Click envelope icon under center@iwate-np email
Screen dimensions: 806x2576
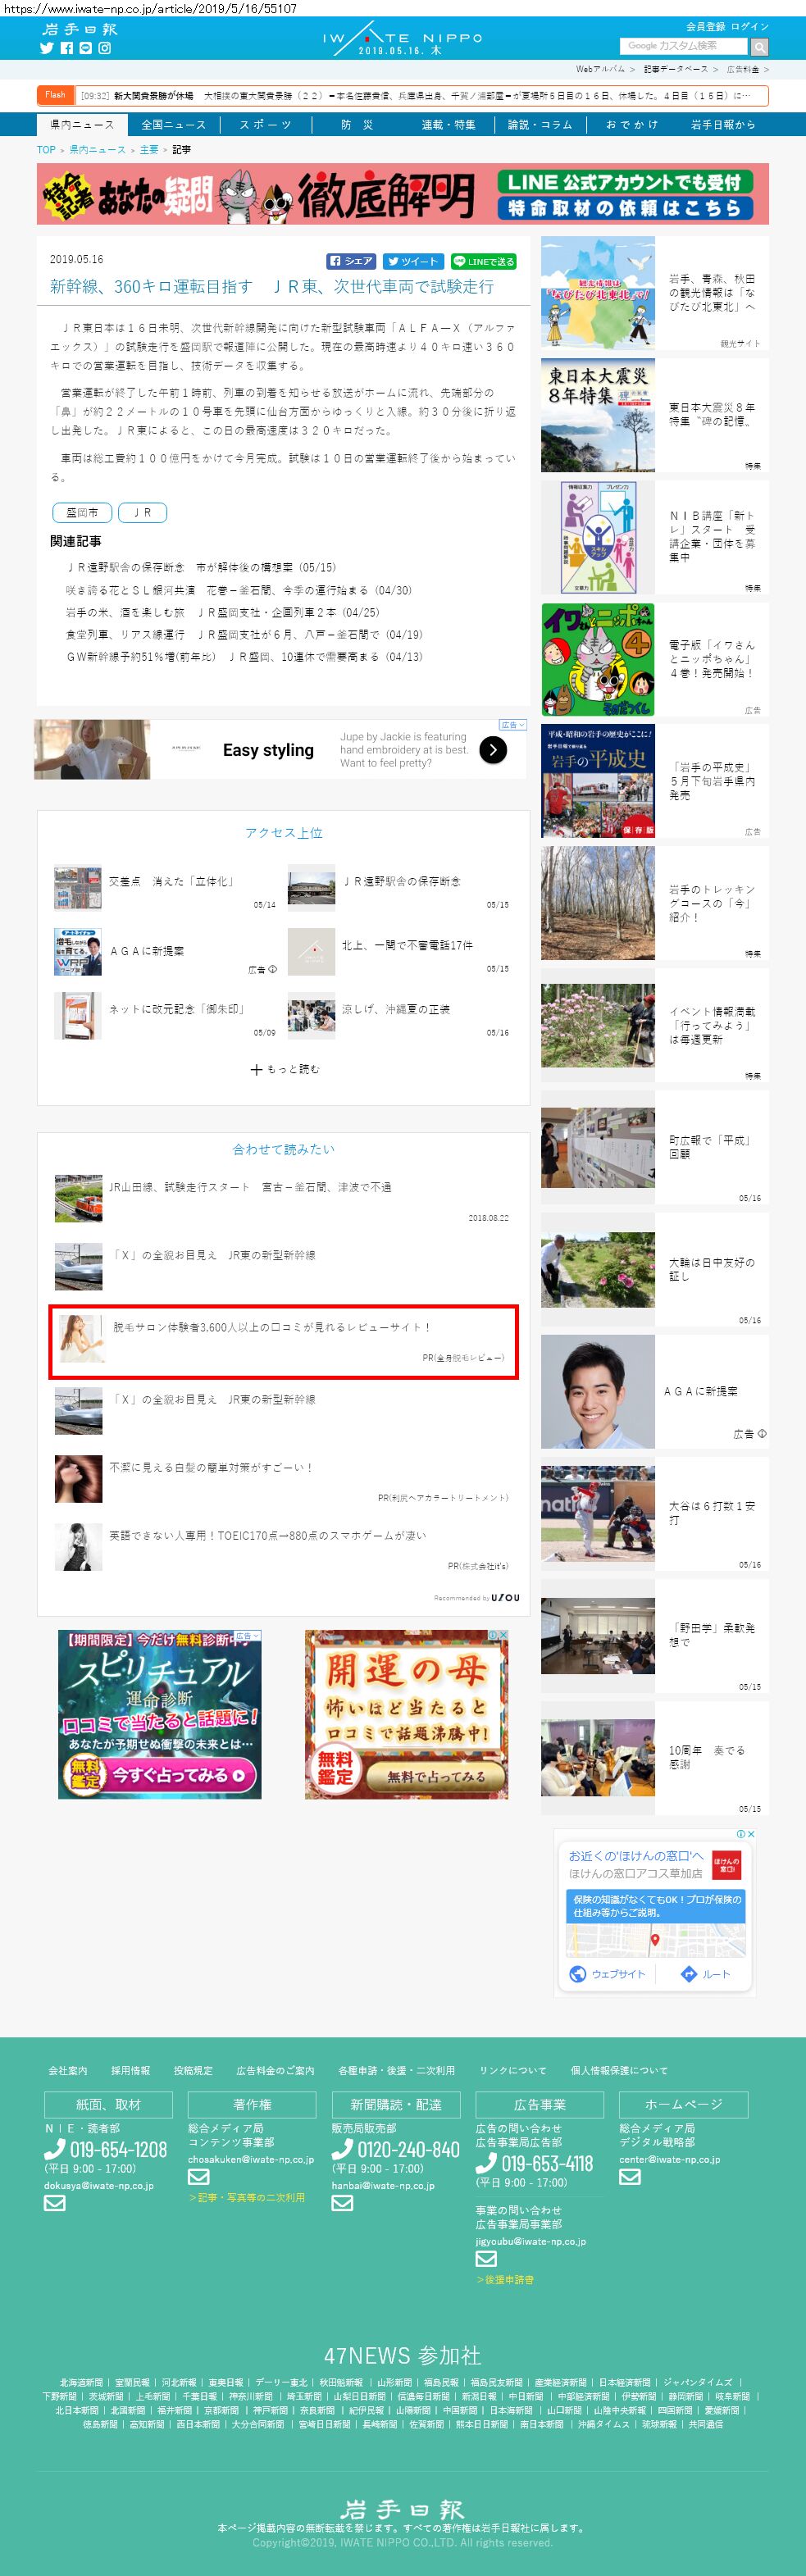click(629, 2177)
